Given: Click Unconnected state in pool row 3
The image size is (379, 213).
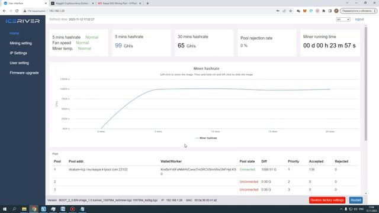Looking at the screenshot, I should pyautogui.click(x=249, y=189).
